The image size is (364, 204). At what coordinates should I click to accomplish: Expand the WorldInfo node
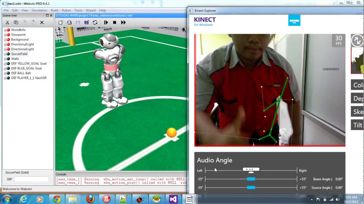(5, 30)
